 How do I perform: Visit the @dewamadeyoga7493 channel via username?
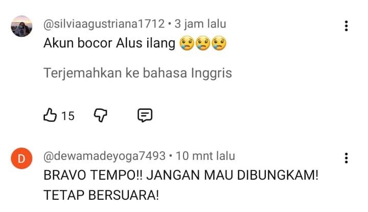(x=104, y=156)
